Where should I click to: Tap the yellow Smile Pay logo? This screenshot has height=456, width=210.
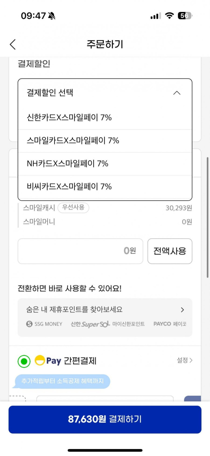pos(40,361)
